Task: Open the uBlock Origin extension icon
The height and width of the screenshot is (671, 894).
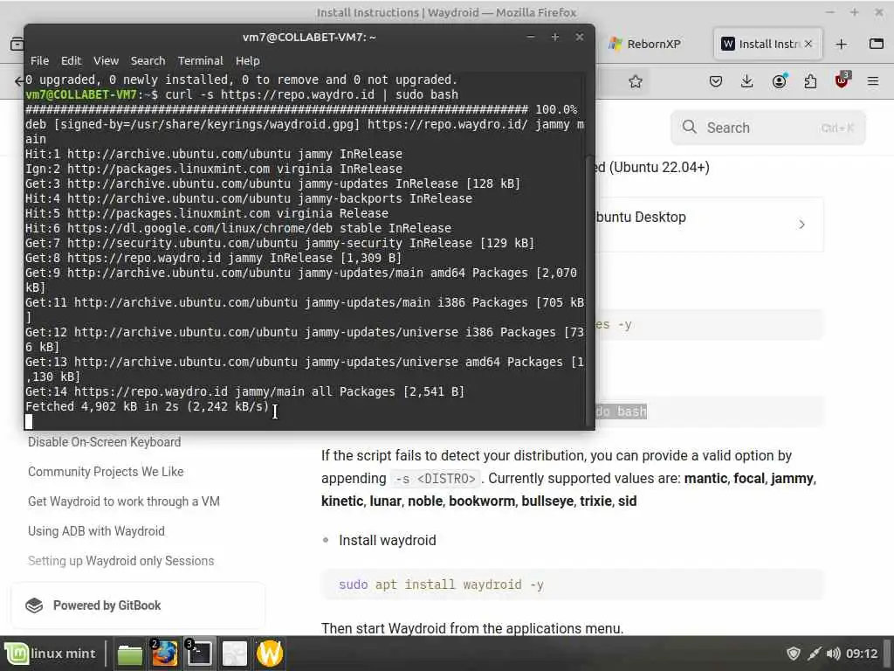Action: [842, 80]
